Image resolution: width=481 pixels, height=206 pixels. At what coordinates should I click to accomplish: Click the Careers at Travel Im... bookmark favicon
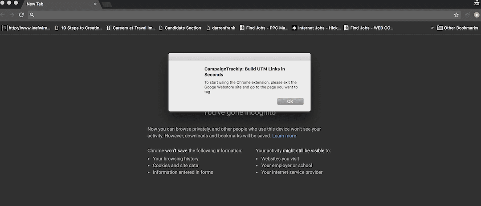[109, 28]
